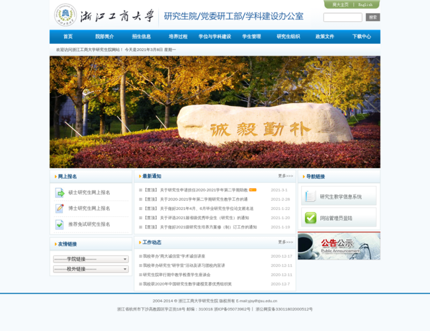The width and height of the screenshot is (430, 331).
Task: Open the 首页 menu item
Action: 68,36
